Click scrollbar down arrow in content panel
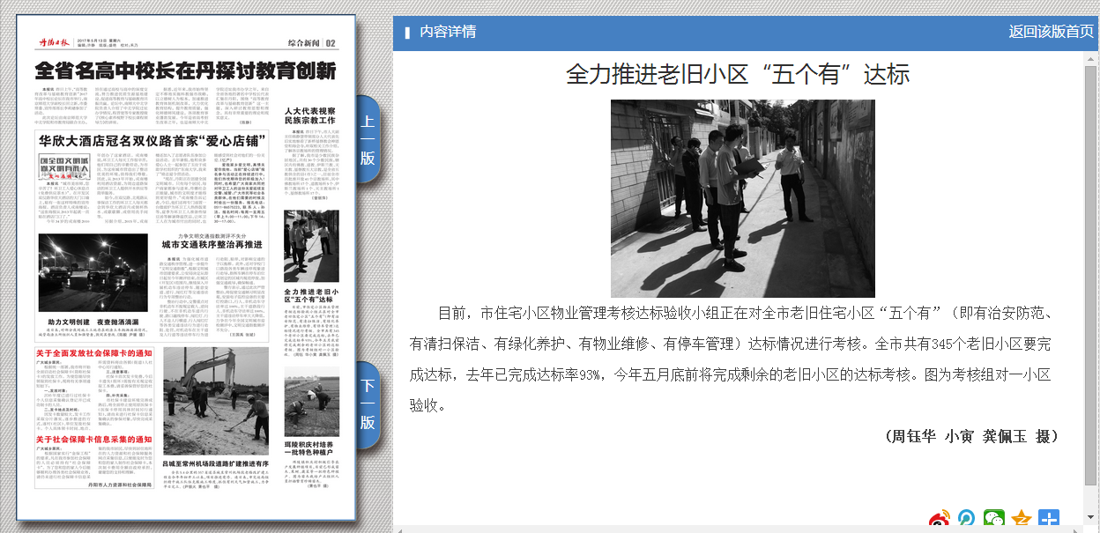Screen dimensions: 1100x533 tap(1090, 517)
